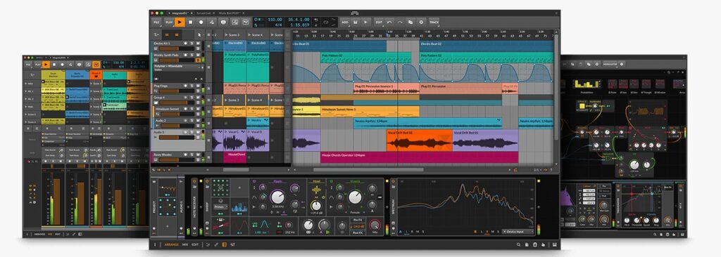721x257 pixels.
Task: Solo the Electro Kit 1 track
Action: tap(192, 43)
